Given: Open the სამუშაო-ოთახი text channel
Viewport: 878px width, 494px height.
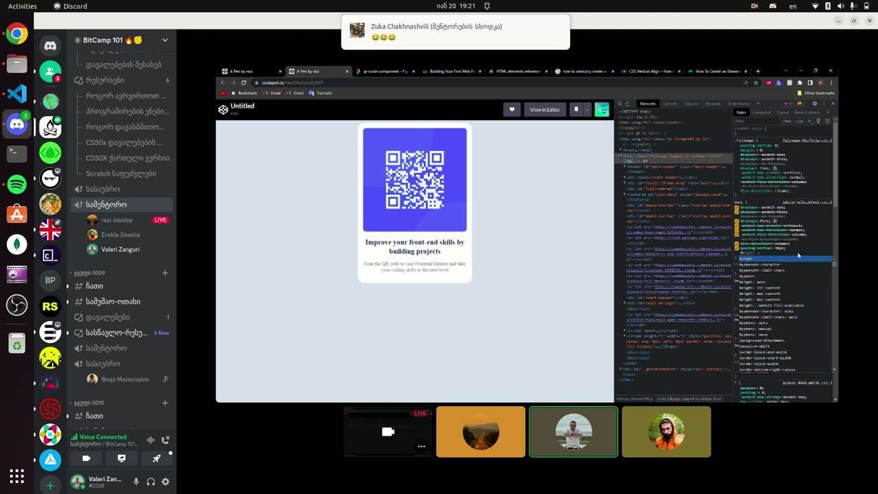Looking at the screenshot, I should click(121, 301).
